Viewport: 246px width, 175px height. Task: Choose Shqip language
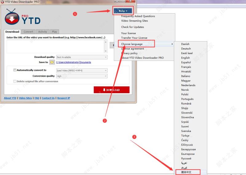(190, 108)
